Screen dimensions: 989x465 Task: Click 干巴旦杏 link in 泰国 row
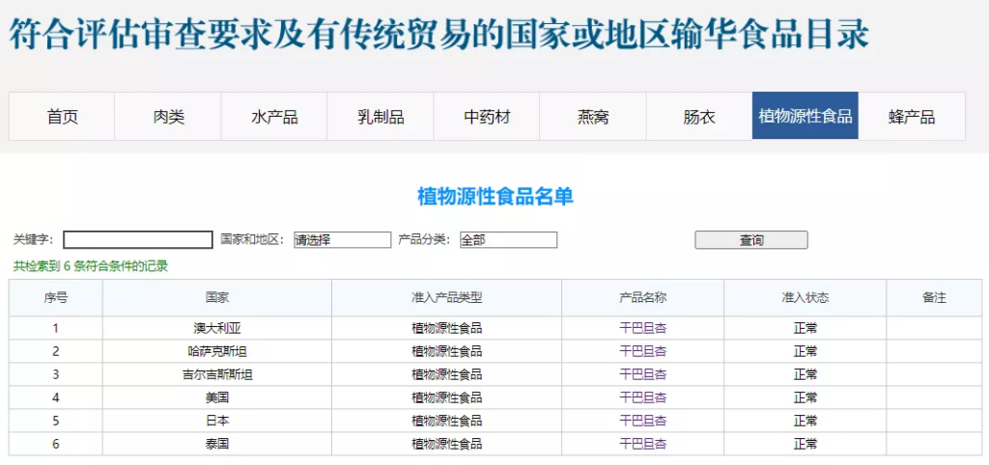pos(642,444)
